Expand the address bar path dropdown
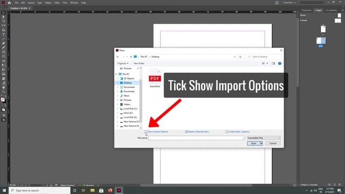 [234, 57]
